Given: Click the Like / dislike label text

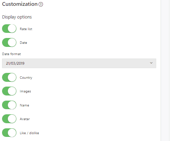Looking at the screenshot, I should 29,133.
